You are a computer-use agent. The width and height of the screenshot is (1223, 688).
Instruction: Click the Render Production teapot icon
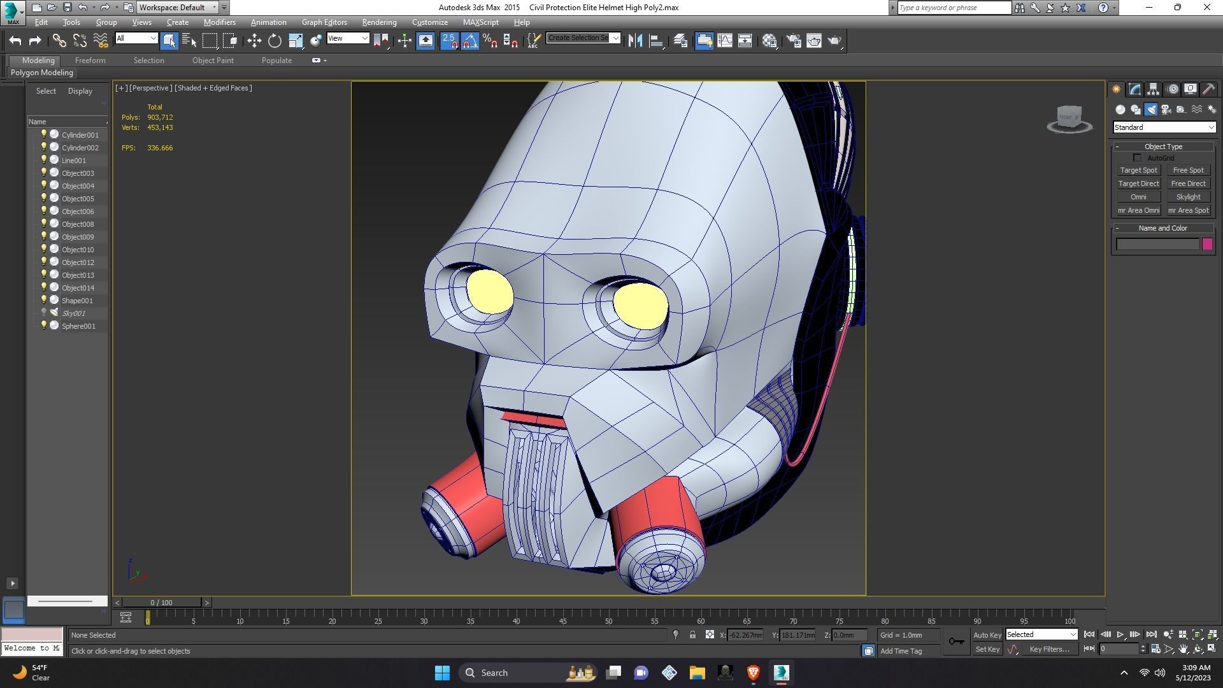tap(834, 41)
